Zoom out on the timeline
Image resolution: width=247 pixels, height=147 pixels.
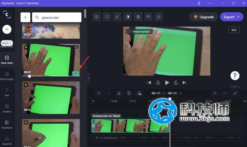(x=225, y=93)
